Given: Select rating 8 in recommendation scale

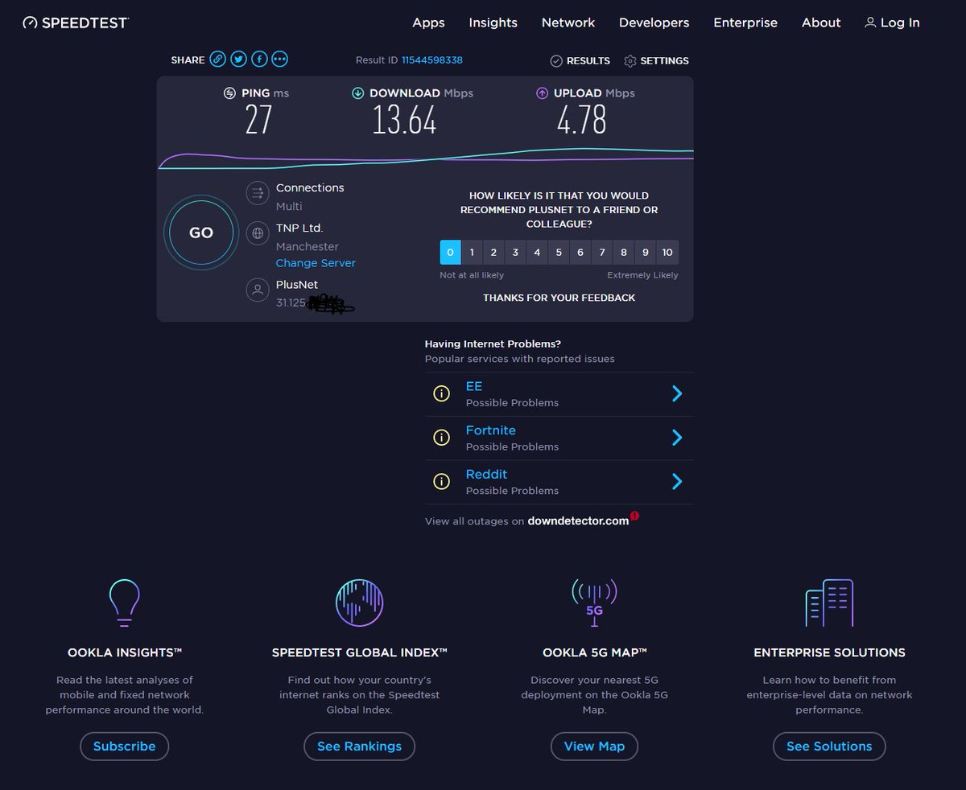Looking at the screenshot, I should [624, 253].
